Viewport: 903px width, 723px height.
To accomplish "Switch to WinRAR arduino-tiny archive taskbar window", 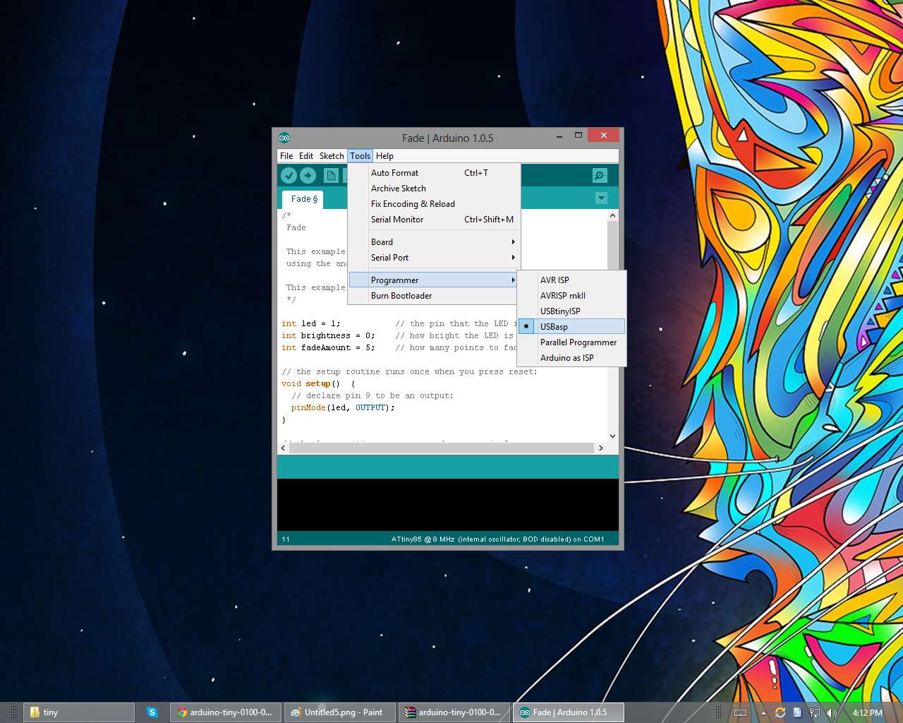I will 454,712.
